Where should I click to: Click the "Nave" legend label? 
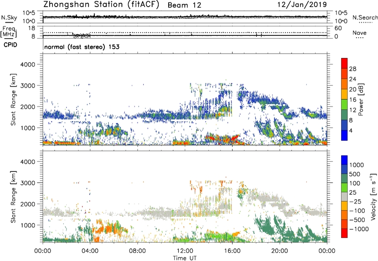360,33
